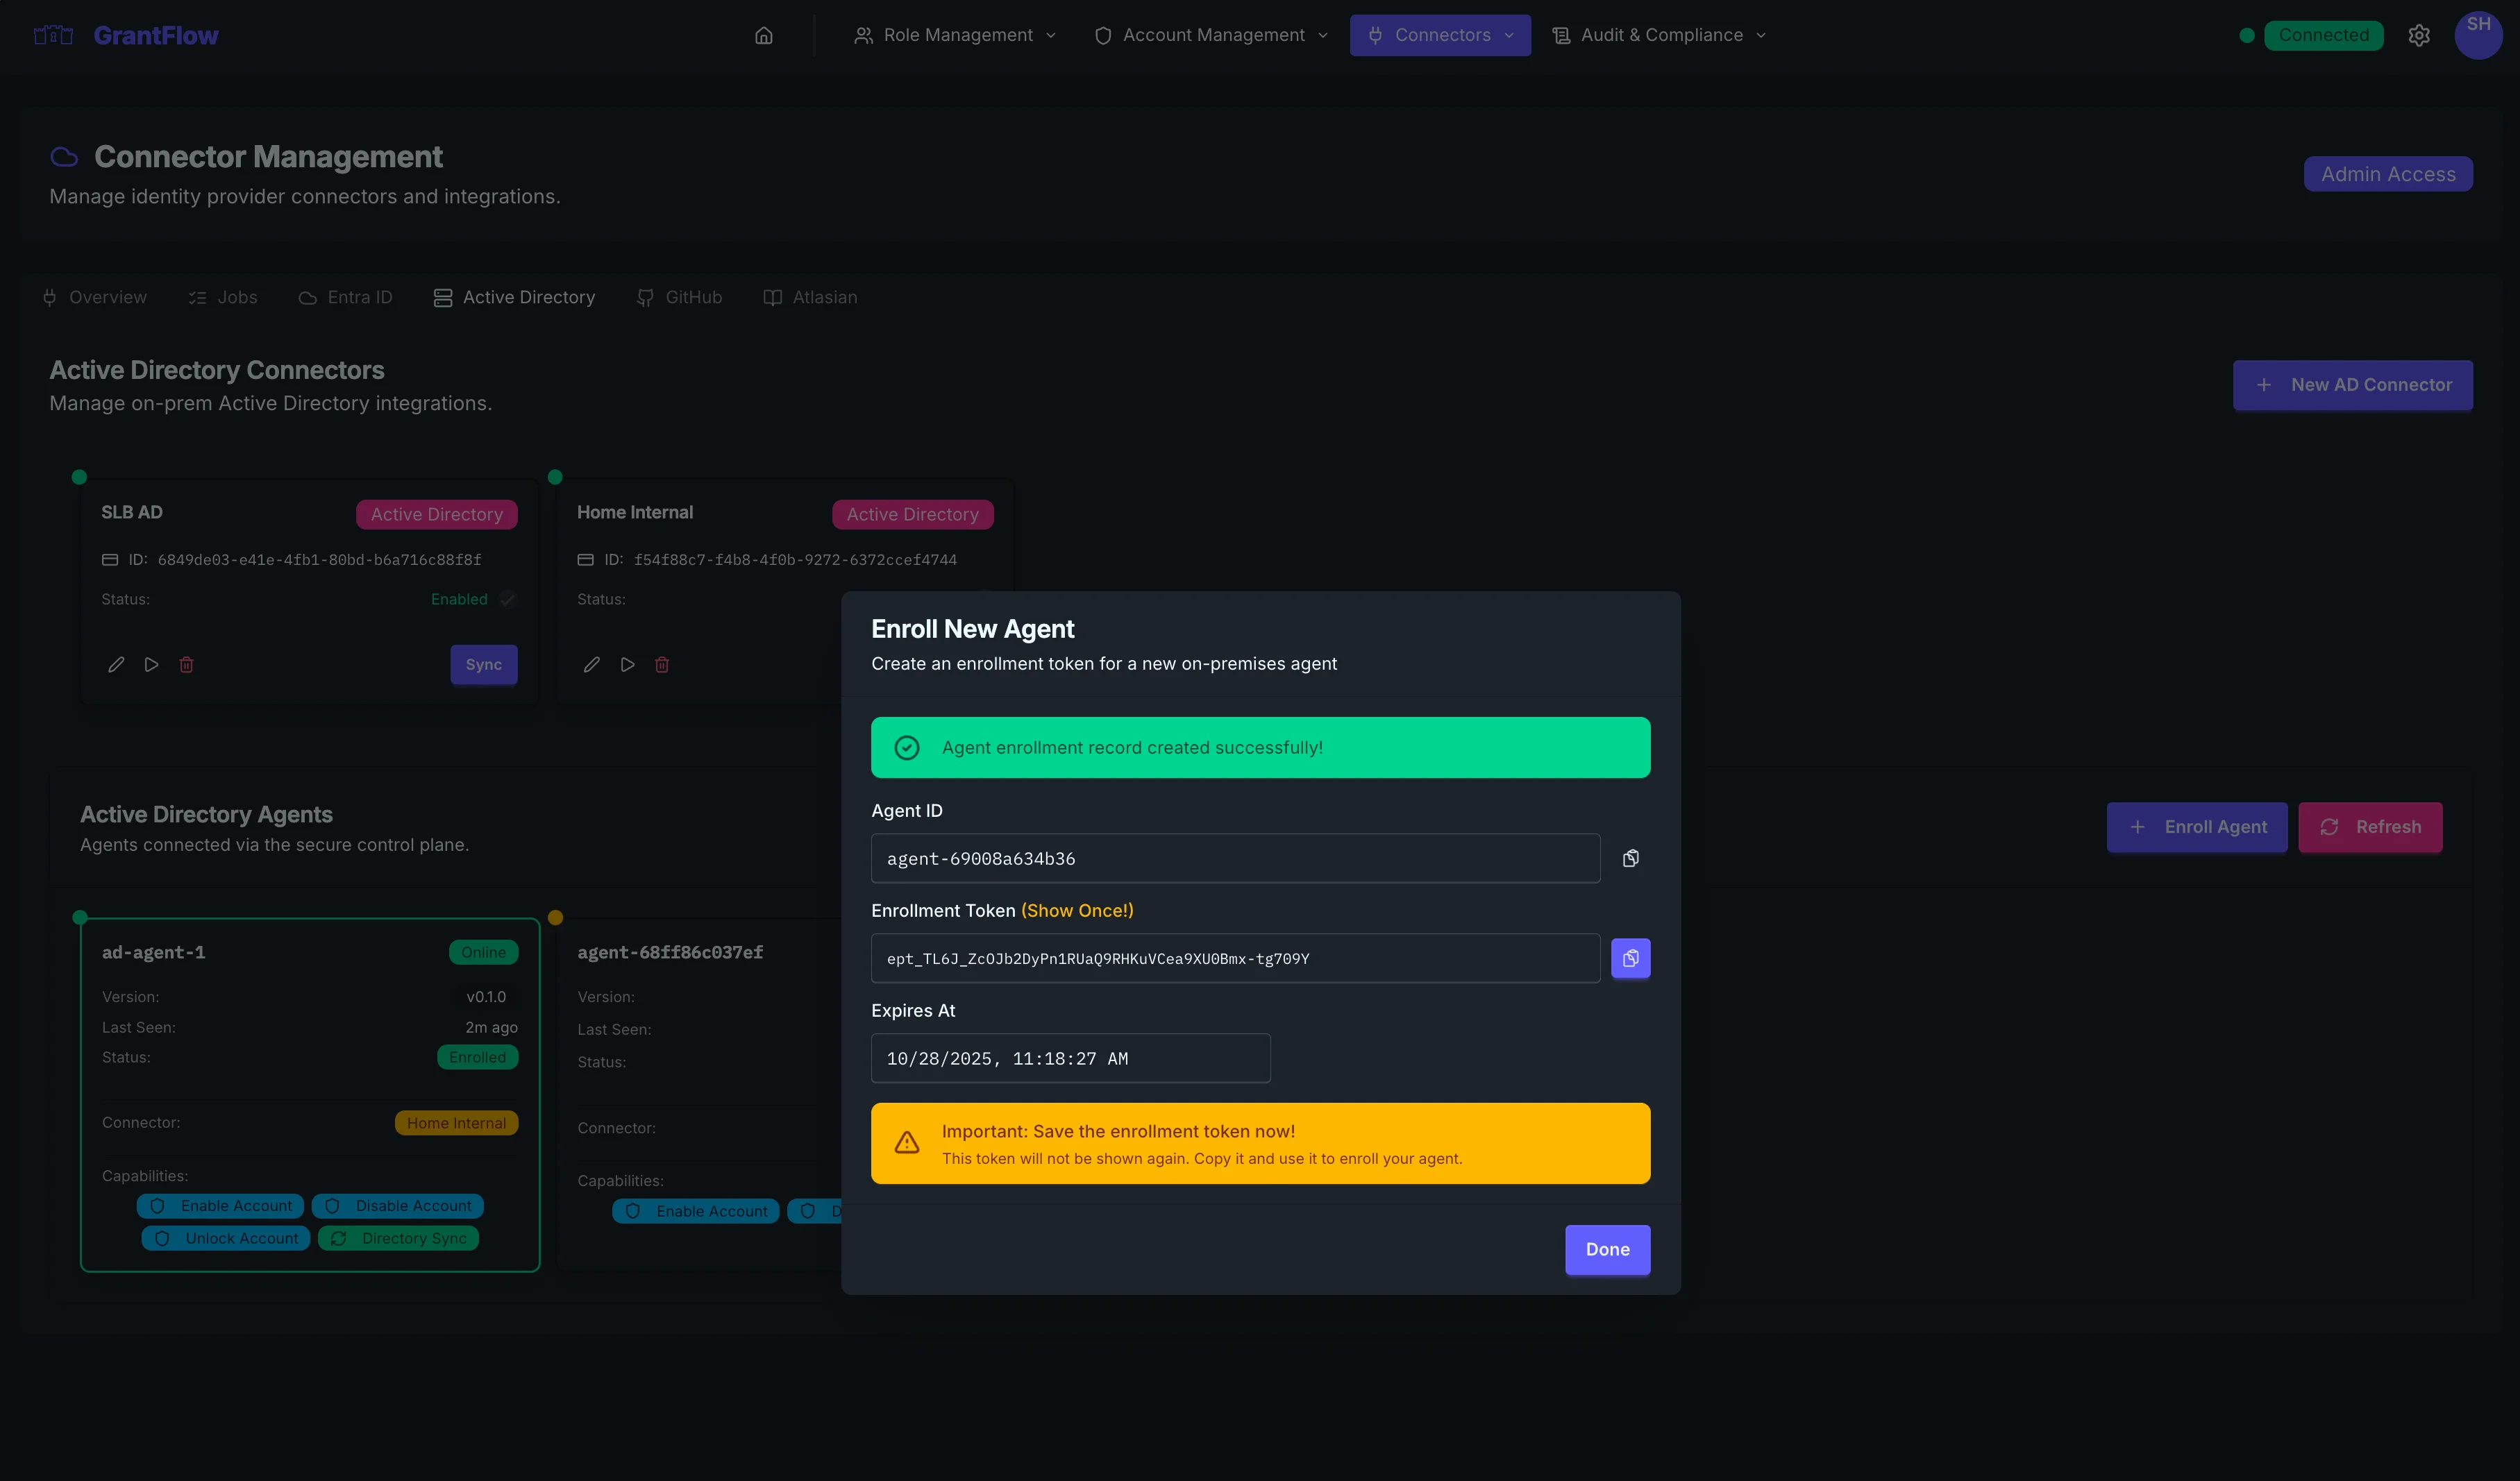Click the Connected status indicator
The height and width of the screenshot is (1481, 2520).
(2323, 35)
